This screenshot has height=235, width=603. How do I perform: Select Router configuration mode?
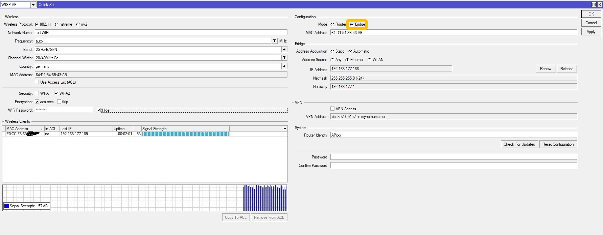coord(332,24)
